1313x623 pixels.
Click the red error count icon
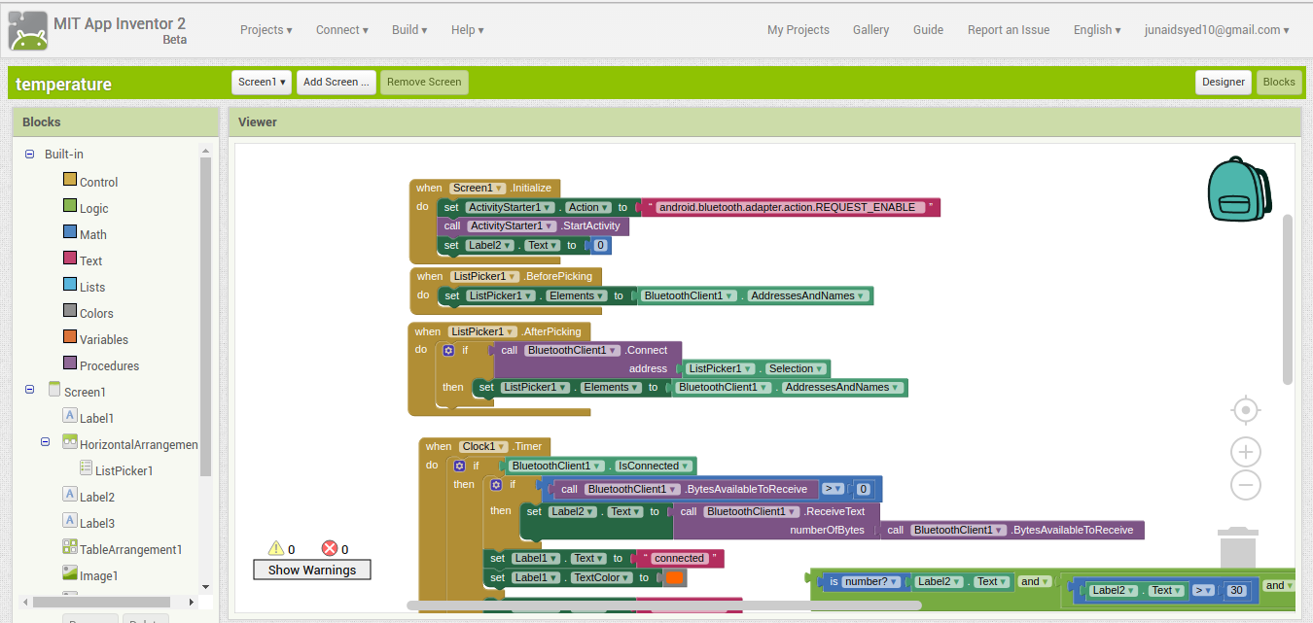pos(330,549)
